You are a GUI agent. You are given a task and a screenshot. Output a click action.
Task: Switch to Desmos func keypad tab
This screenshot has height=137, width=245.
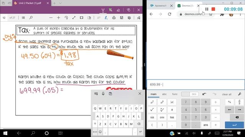click(175, 94)
